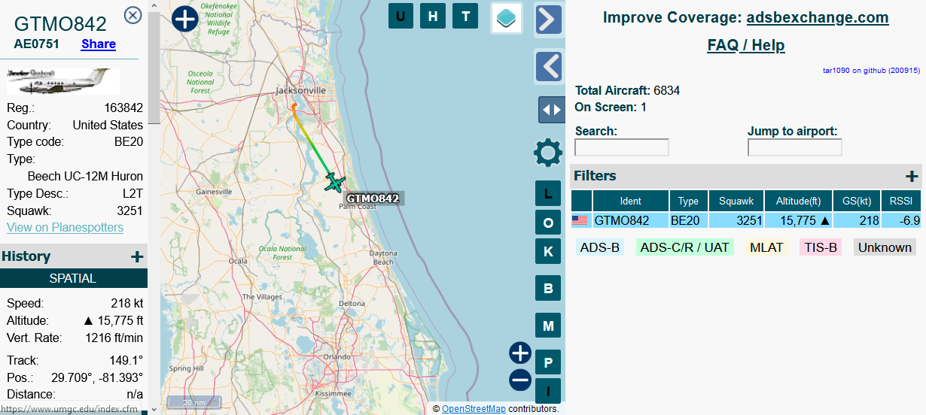Open settings gear on map sidebar
This screenshot has height=415, width=926.
[548, 153]
